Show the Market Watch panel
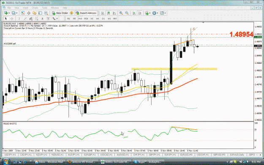This screenshot has width=264, height=165. click(23, 13)
